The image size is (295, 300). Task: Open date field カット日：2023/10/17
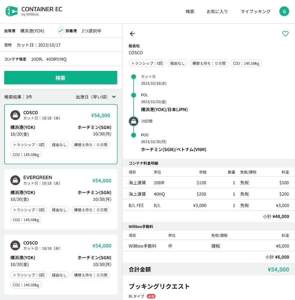[61, 45]
